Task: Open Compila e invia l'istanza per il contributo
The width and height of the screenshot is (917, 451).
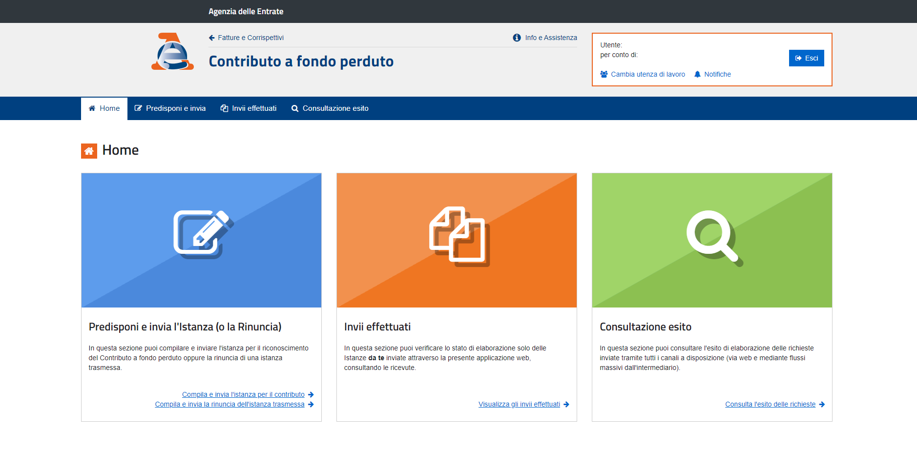Action: coord(243,394)
